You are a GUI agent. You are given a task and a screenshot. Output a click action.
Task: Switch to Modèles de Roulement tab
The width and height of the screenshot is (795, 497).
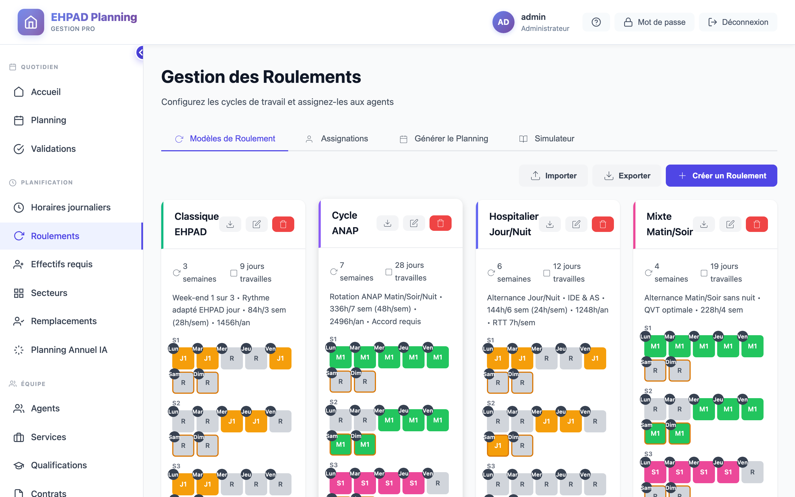(x=225, y=139)
